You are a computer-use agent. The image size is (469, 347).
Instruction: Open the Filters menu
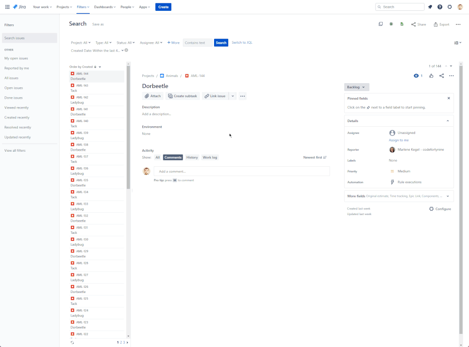[83, 7]
